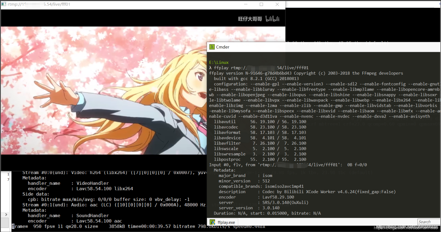Image resolution: width=441 pixels, height=232 pixels.
Task: Click the 'libavutil' version line
Action: pos(260,122)
